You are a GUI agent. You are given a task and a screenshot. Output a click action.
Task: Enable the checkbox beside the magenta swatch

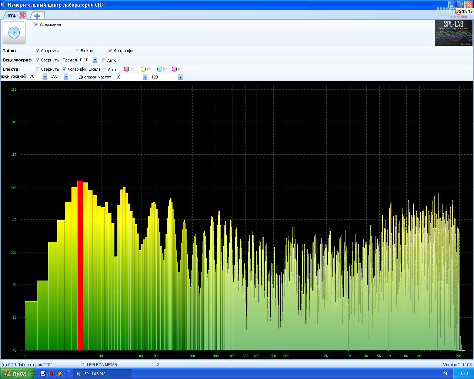point(180,69)
